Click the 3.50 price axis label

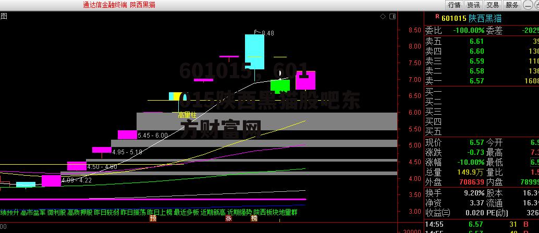pyautogui.click(x=414, y=195)
